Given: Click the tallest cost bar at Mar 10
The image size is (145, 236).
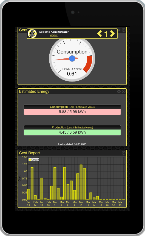Looking at the screenshot, I should coord(81,182).
